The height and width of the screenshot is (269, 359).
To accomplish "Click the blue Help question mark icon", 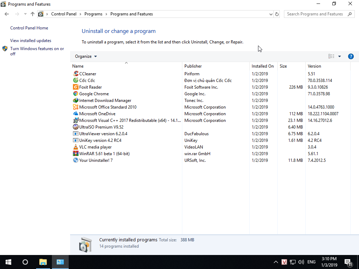I will pyautogui.click(x=351, y=56).
